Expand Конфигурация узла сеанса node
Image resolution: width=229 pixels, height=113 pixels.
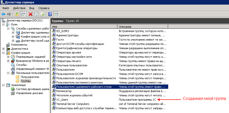(x=13, y=37)
